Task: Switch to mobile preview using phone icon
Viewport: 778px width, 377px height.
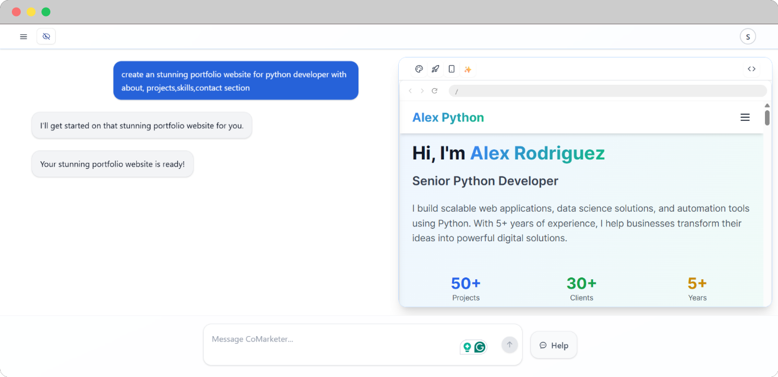Action: (452, 69)
